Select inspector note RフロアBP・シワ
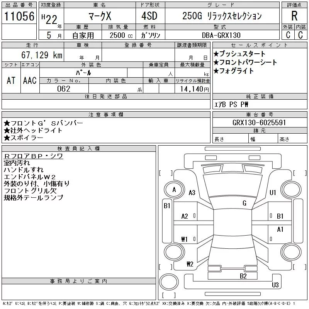 click(33, 156)
